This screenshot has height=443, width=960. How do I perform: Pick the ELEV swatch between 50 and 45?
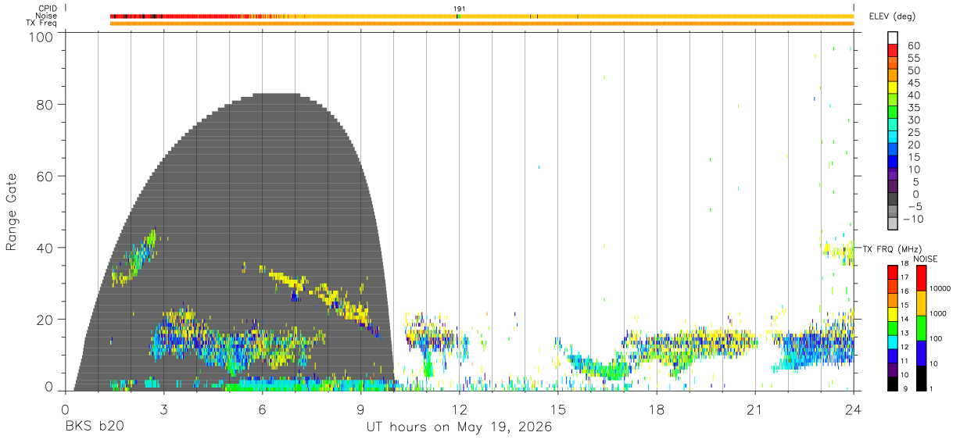893,76
